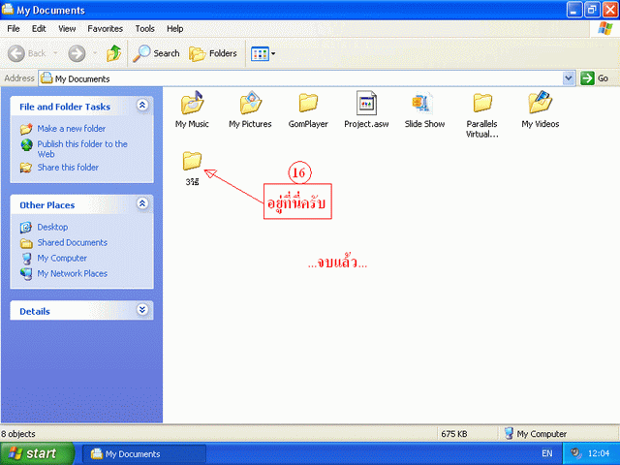This screenshot has width=620, height=465.
Task: Select the Project.asw file icon
Action: coord(366,103)
